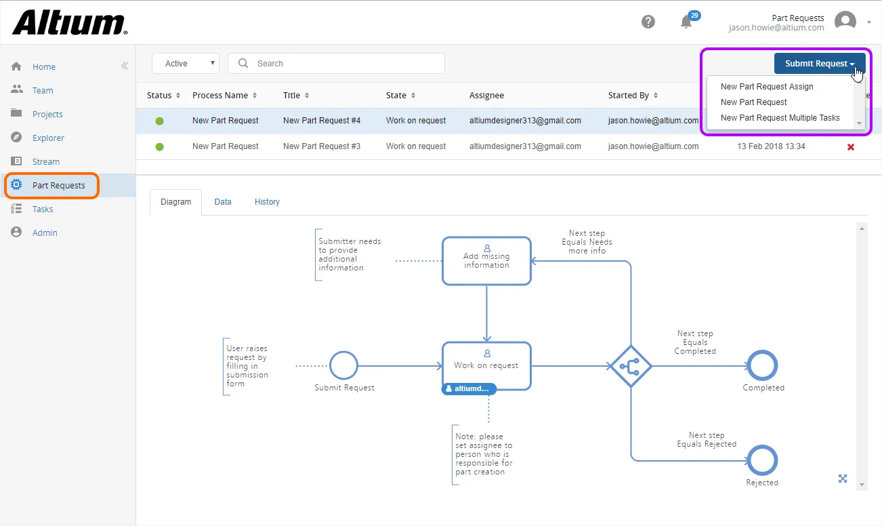The width and height of the screenshot is (882, 526).
Task: Choose New Part Request Multiple Tasks
Action: pyautogui.click(x=780, y=118)
